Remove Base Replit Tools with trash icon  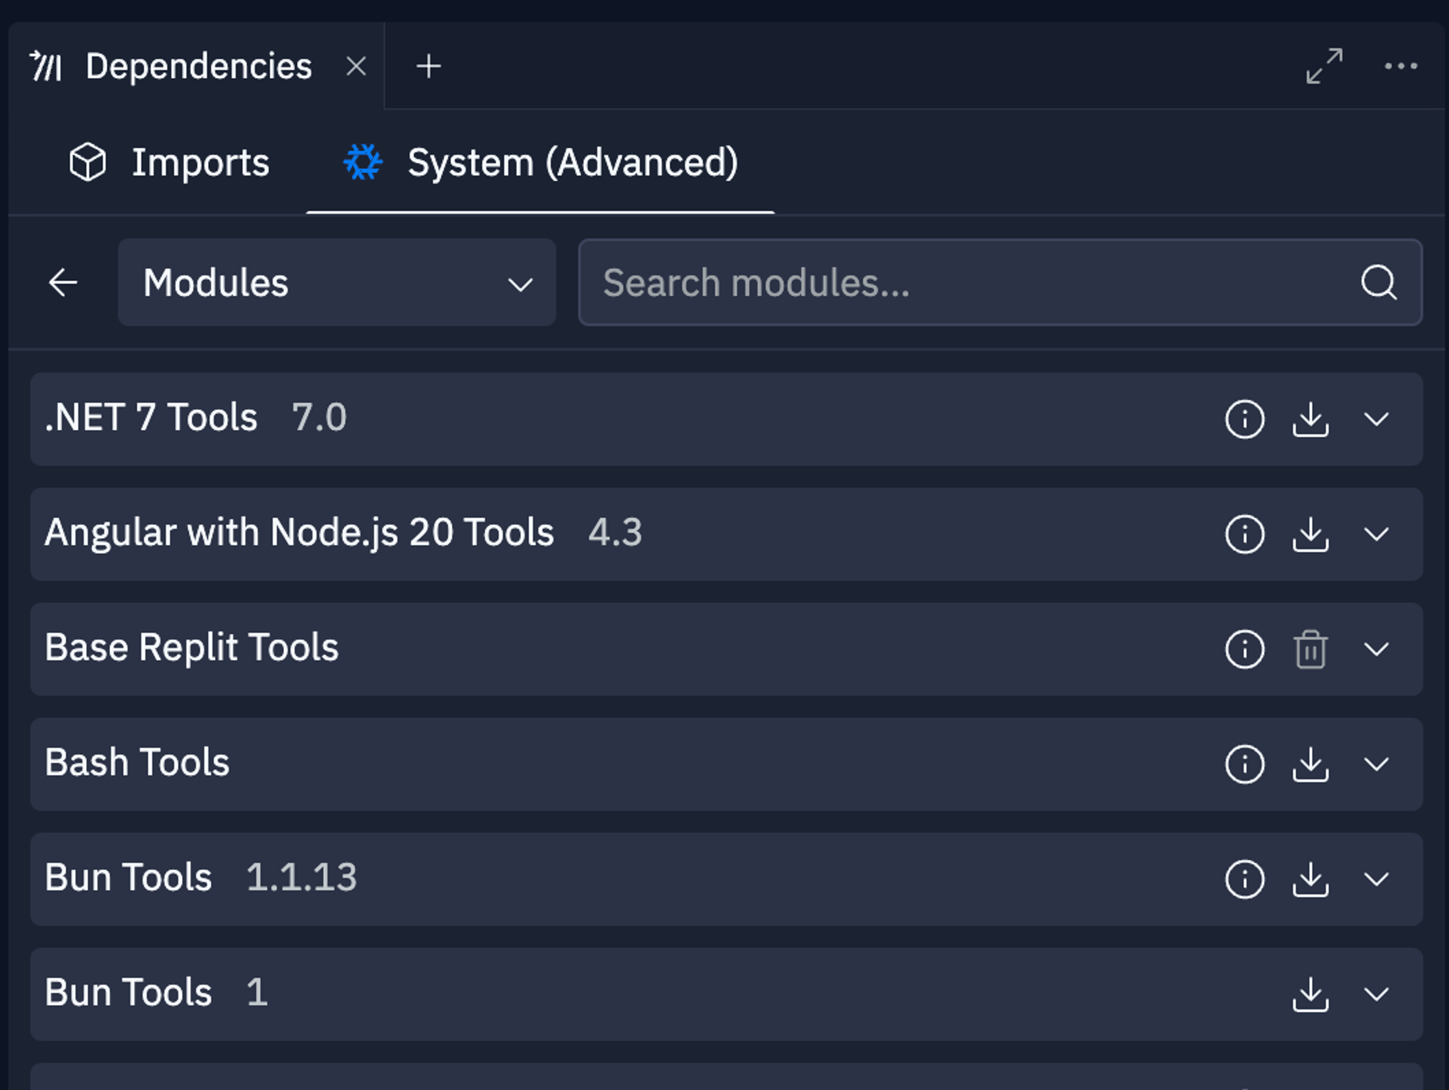pyautogui.click(x=1310, y=649)
